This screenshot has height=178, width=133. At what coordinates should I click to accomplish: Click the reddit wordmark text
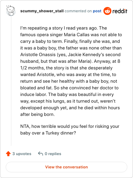[x=120, y=11]
